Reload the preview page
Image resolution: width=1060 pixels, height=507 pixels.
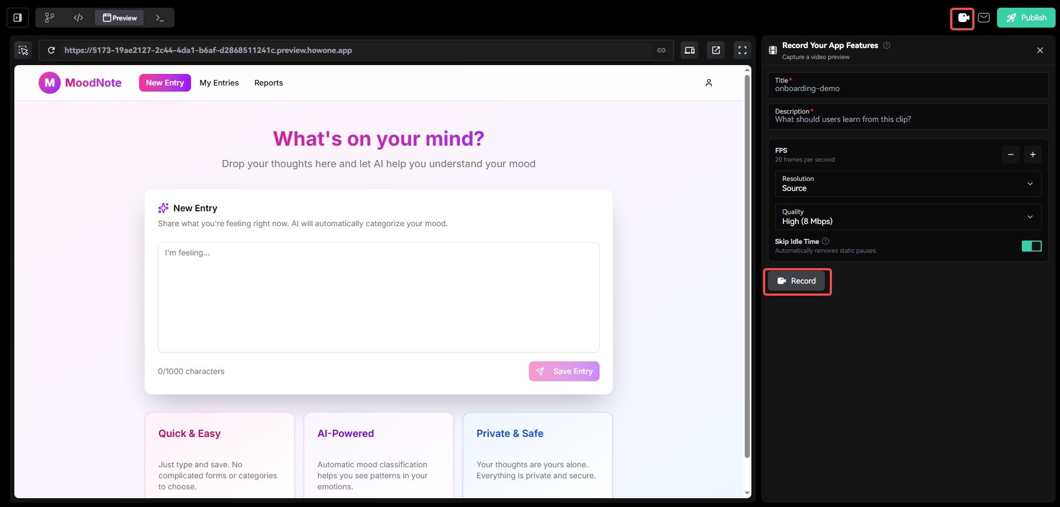pyautogui.click(x=51, y=50)
